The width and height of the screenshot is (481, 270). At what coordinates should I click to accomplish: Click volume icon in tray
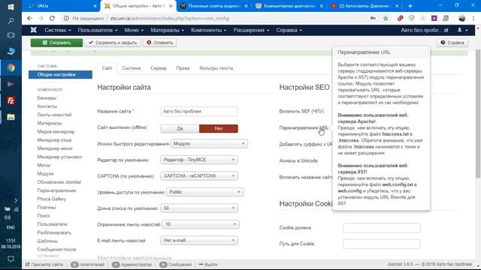point(8,217)
